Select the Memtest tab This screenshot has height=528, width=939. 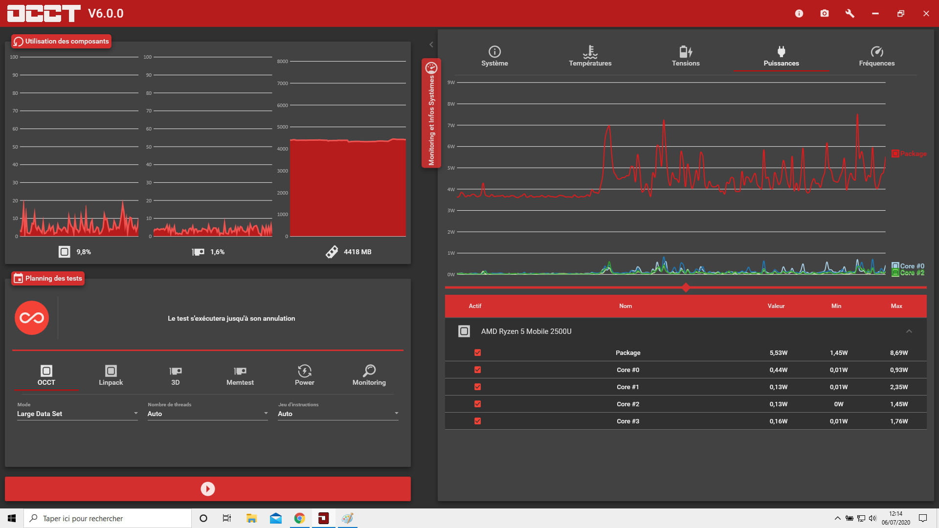[x=240, y=375]
